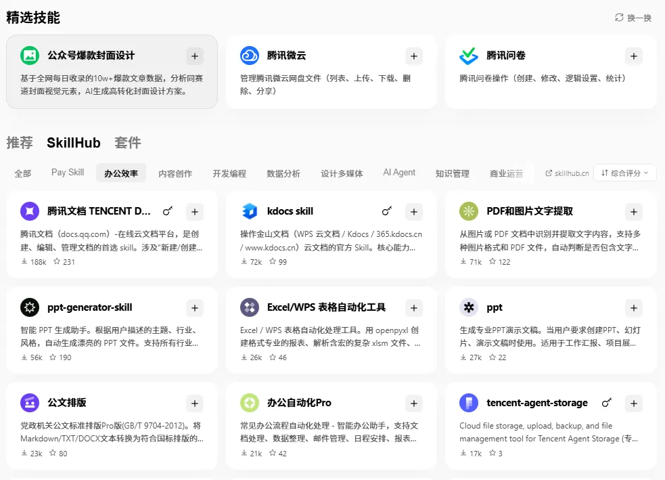665x480 pixels.
Task: Select the 数据分析 category filter
Action: pyautogui.click(x=283, y=173)
